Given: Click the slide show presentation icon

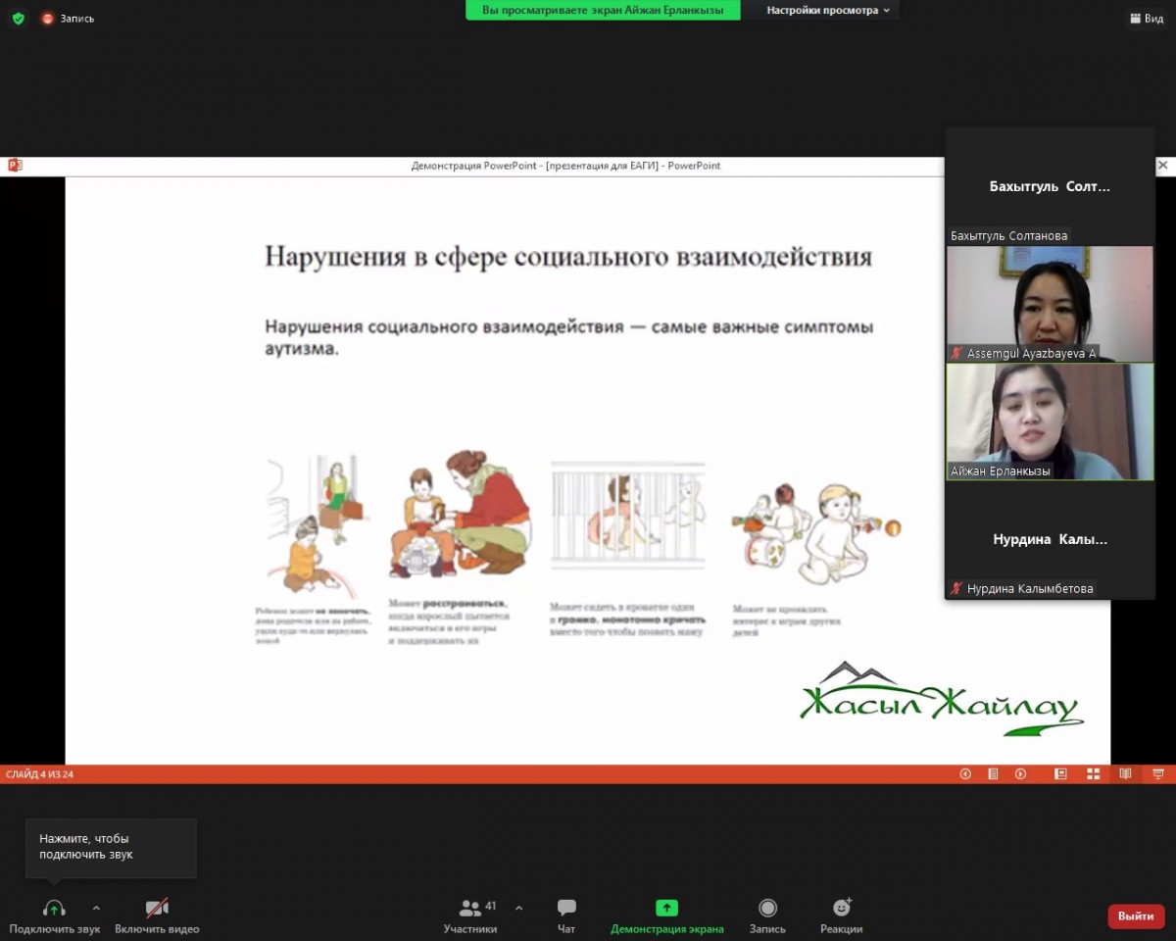Looking at the screenshot, I should point(1158,774).
